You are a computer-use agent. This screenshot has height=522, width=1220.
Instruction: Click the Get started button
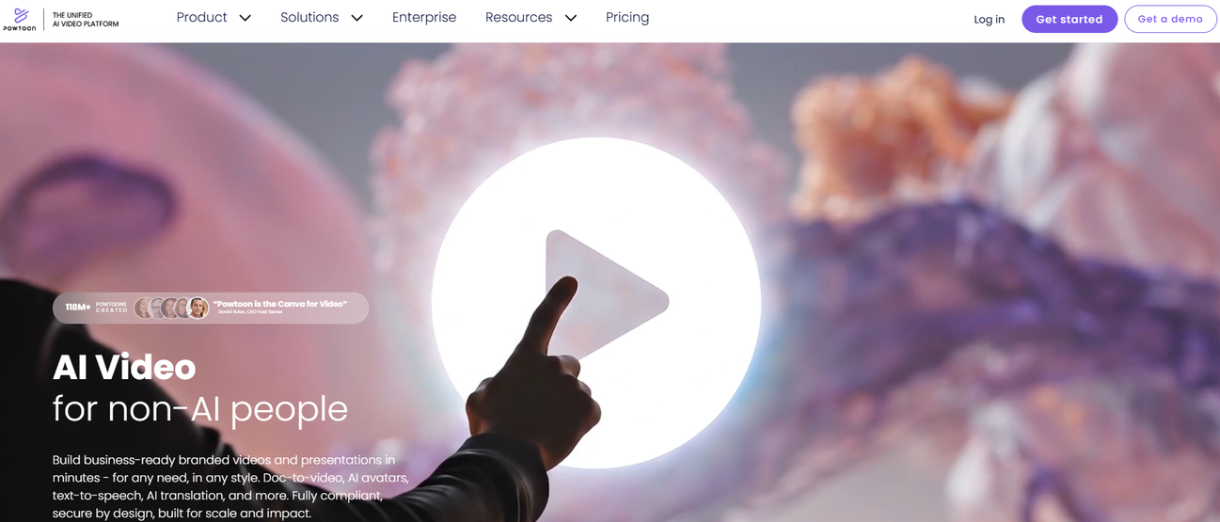(1069, 19)
